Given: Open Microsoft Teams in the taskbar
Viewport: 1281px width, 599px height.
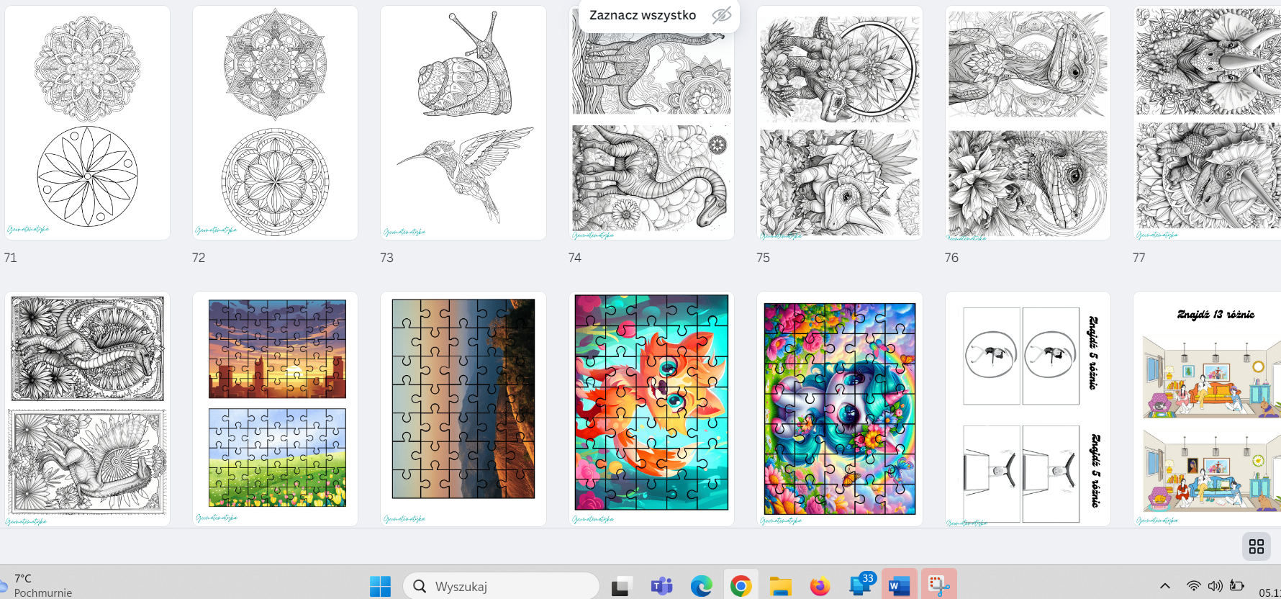Looking at the screenshot, I should click(661, 586).
